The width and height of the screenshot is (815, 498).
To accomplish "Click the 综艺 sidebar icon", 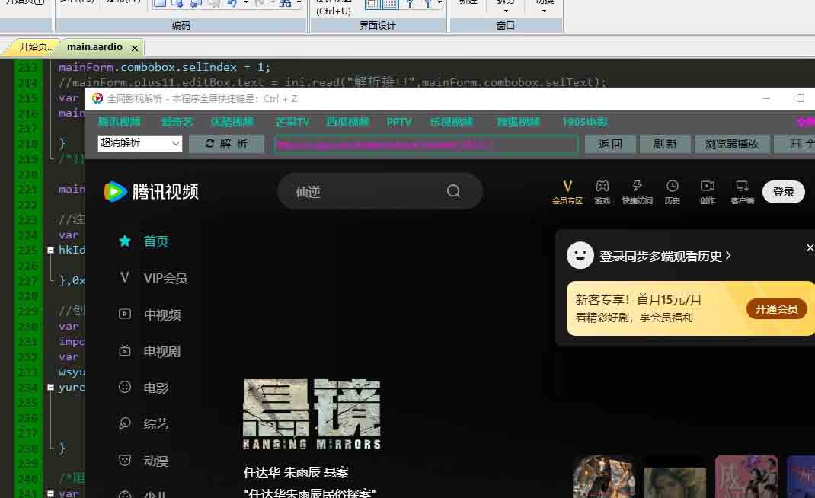I will tap(125, 423).
